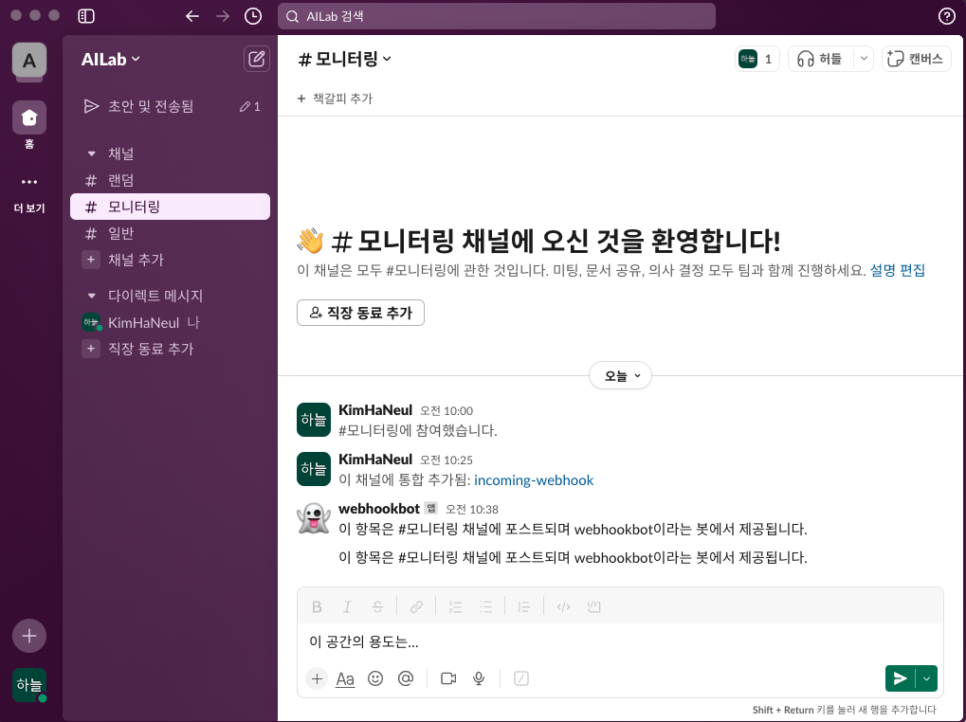Open slash shortcuts icon in composer
Viewport: 966px width, 722px height.
[521, 678]
